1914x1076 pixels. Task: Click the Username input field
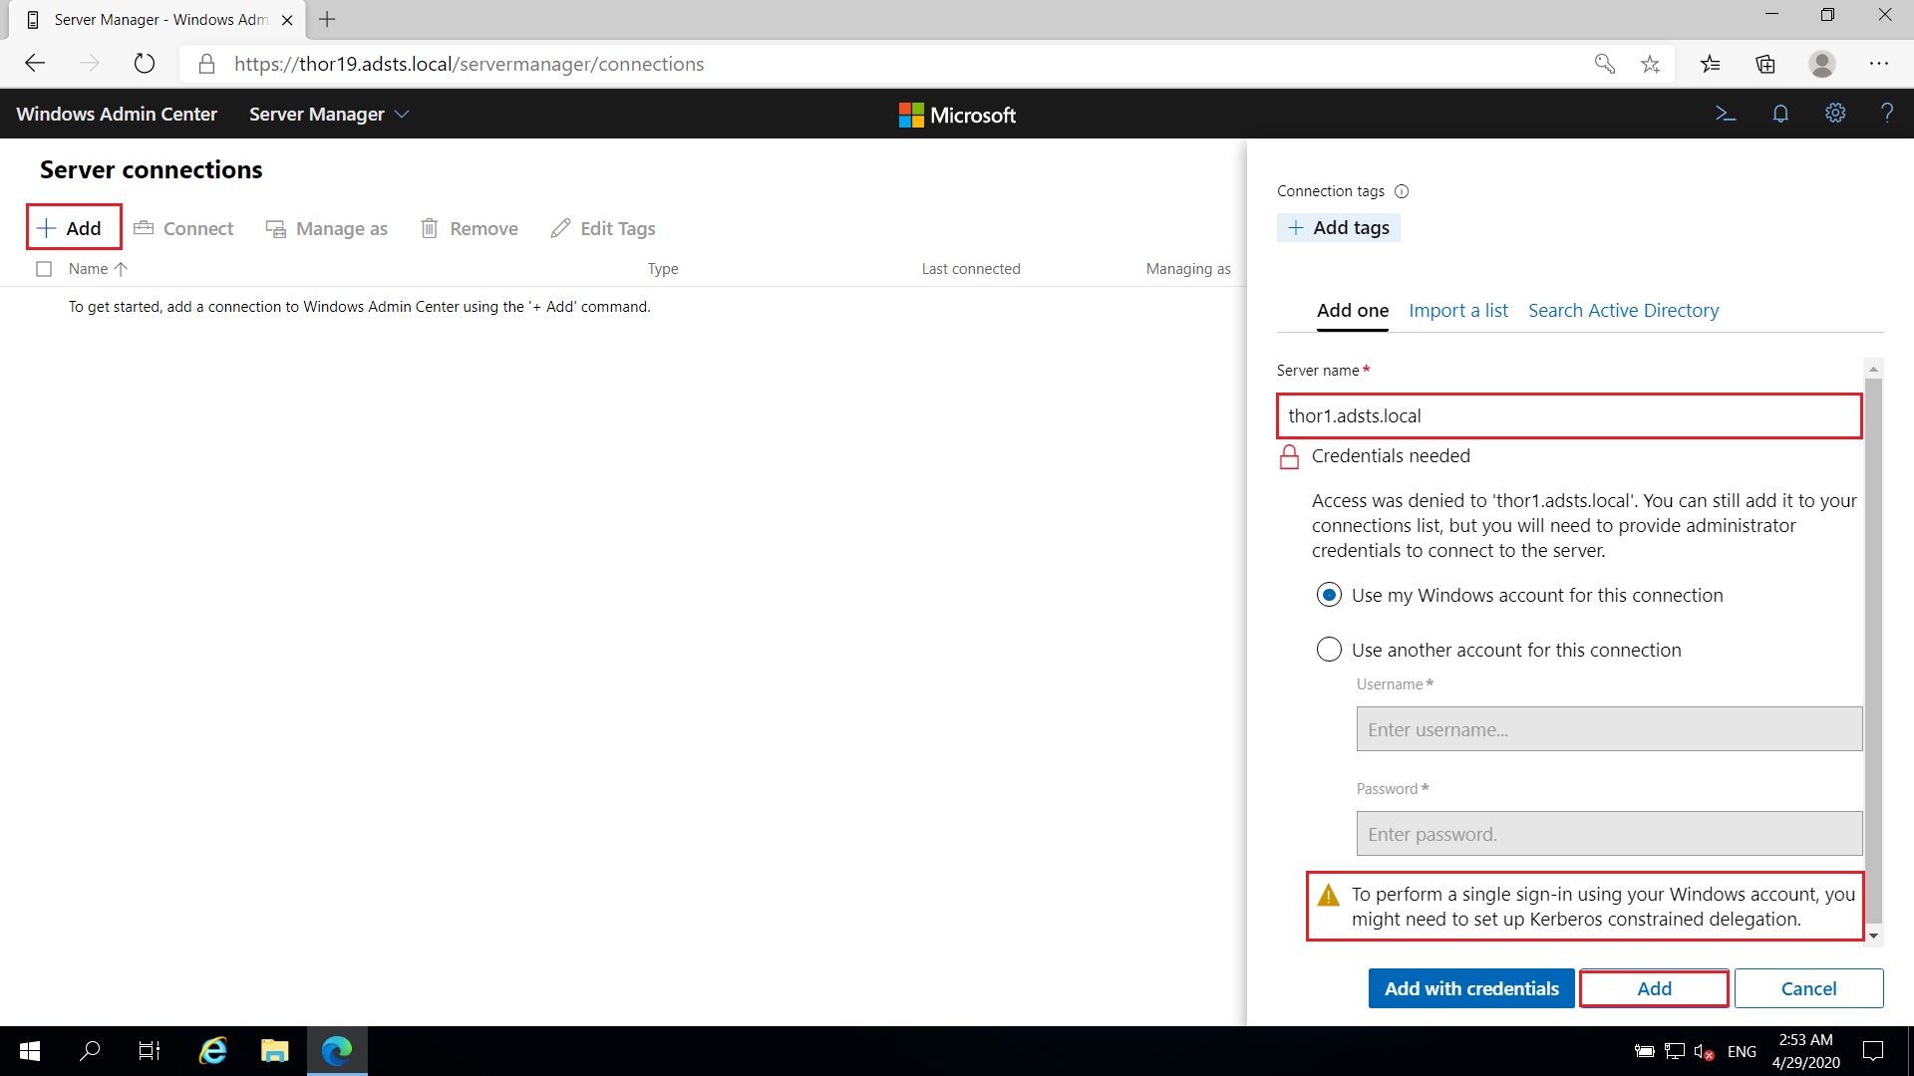click(x=1609, y=729)
